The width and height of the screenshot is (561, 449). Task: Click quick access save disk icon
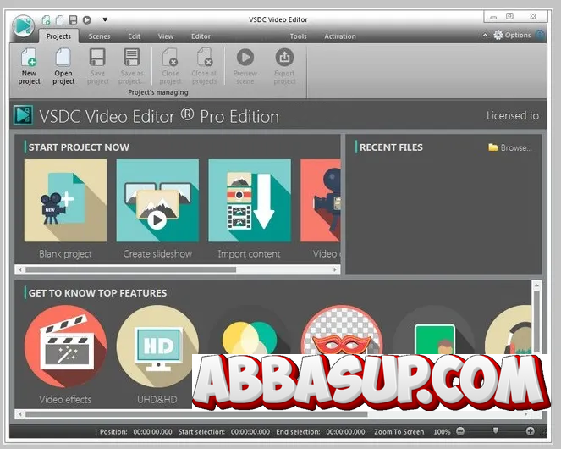pyautogui.click(x=74, y=19)
